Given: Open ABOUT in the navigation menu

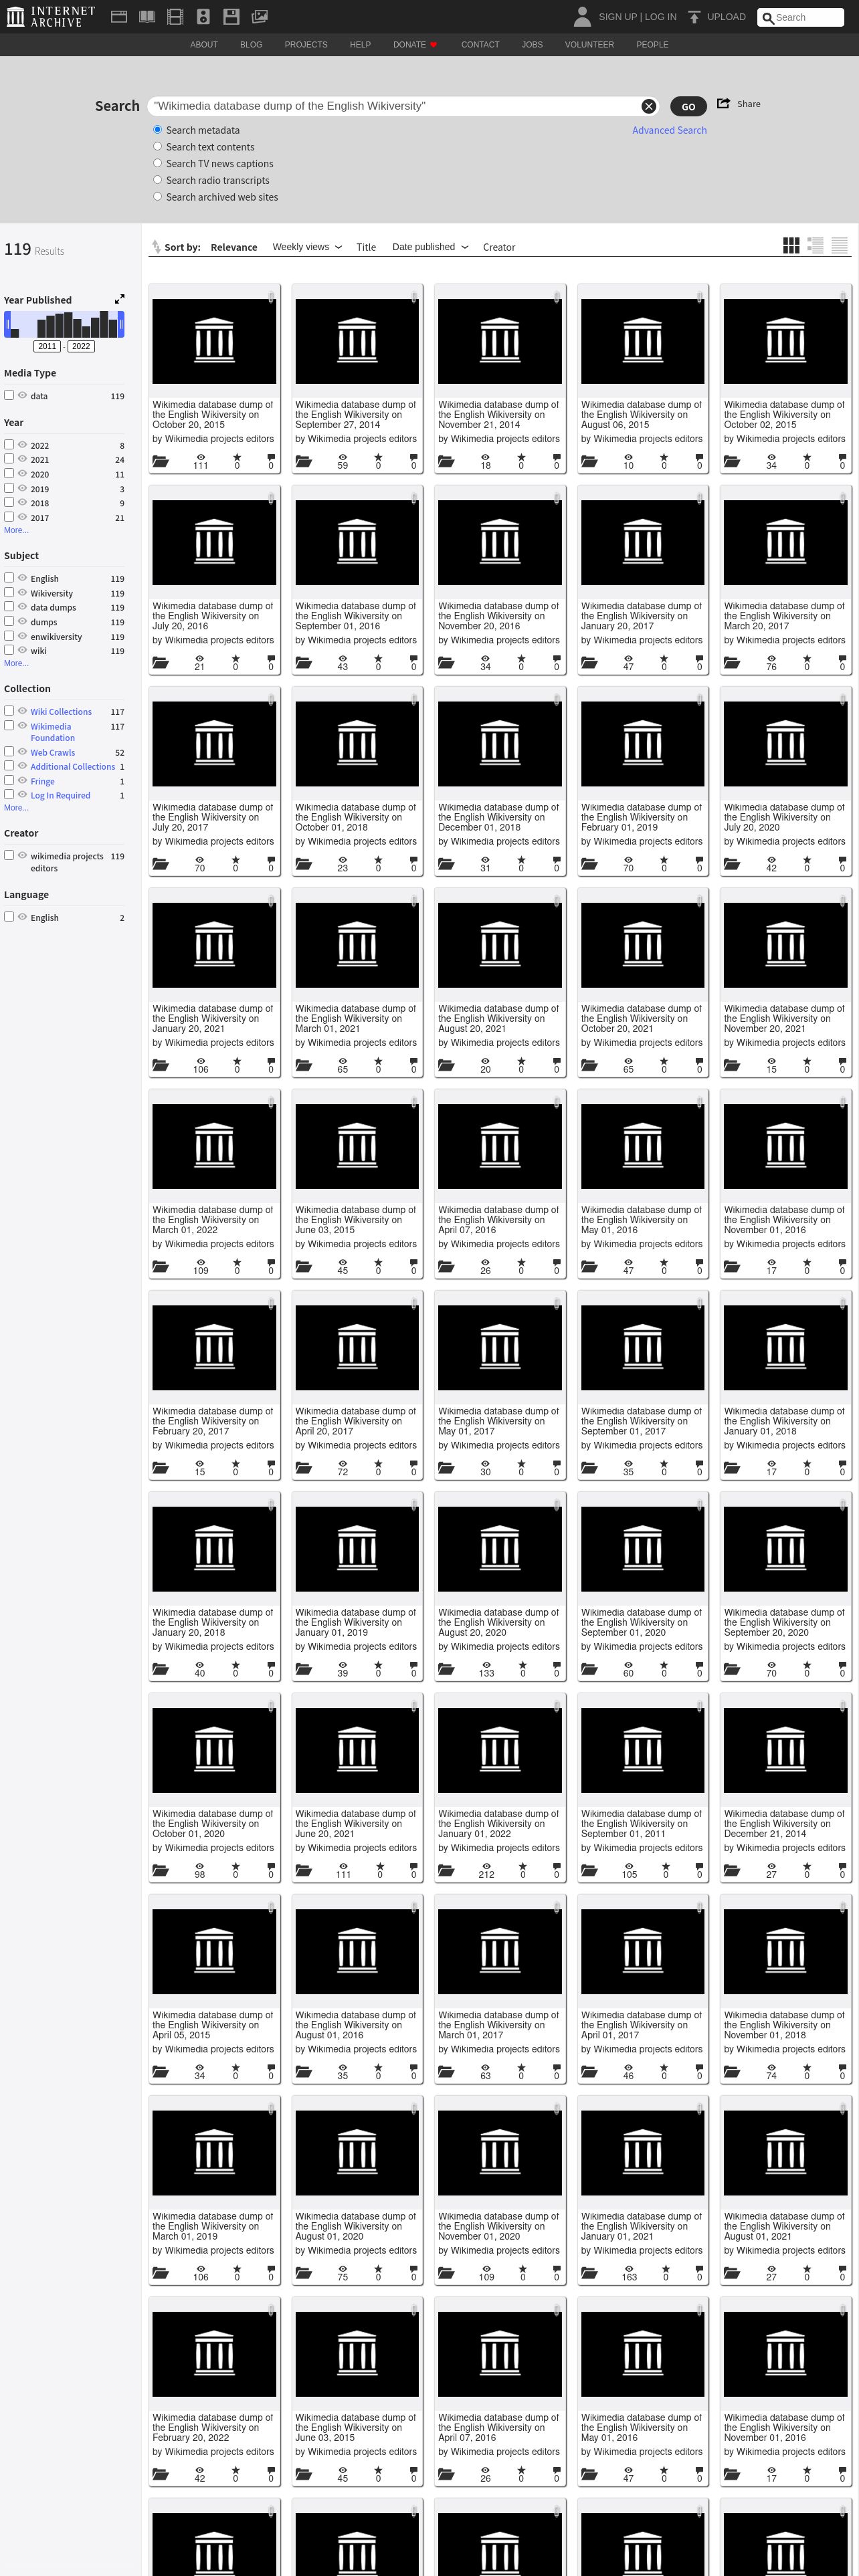Looking at the screenshot, I should pyautogui.click(x=204, y=45).
